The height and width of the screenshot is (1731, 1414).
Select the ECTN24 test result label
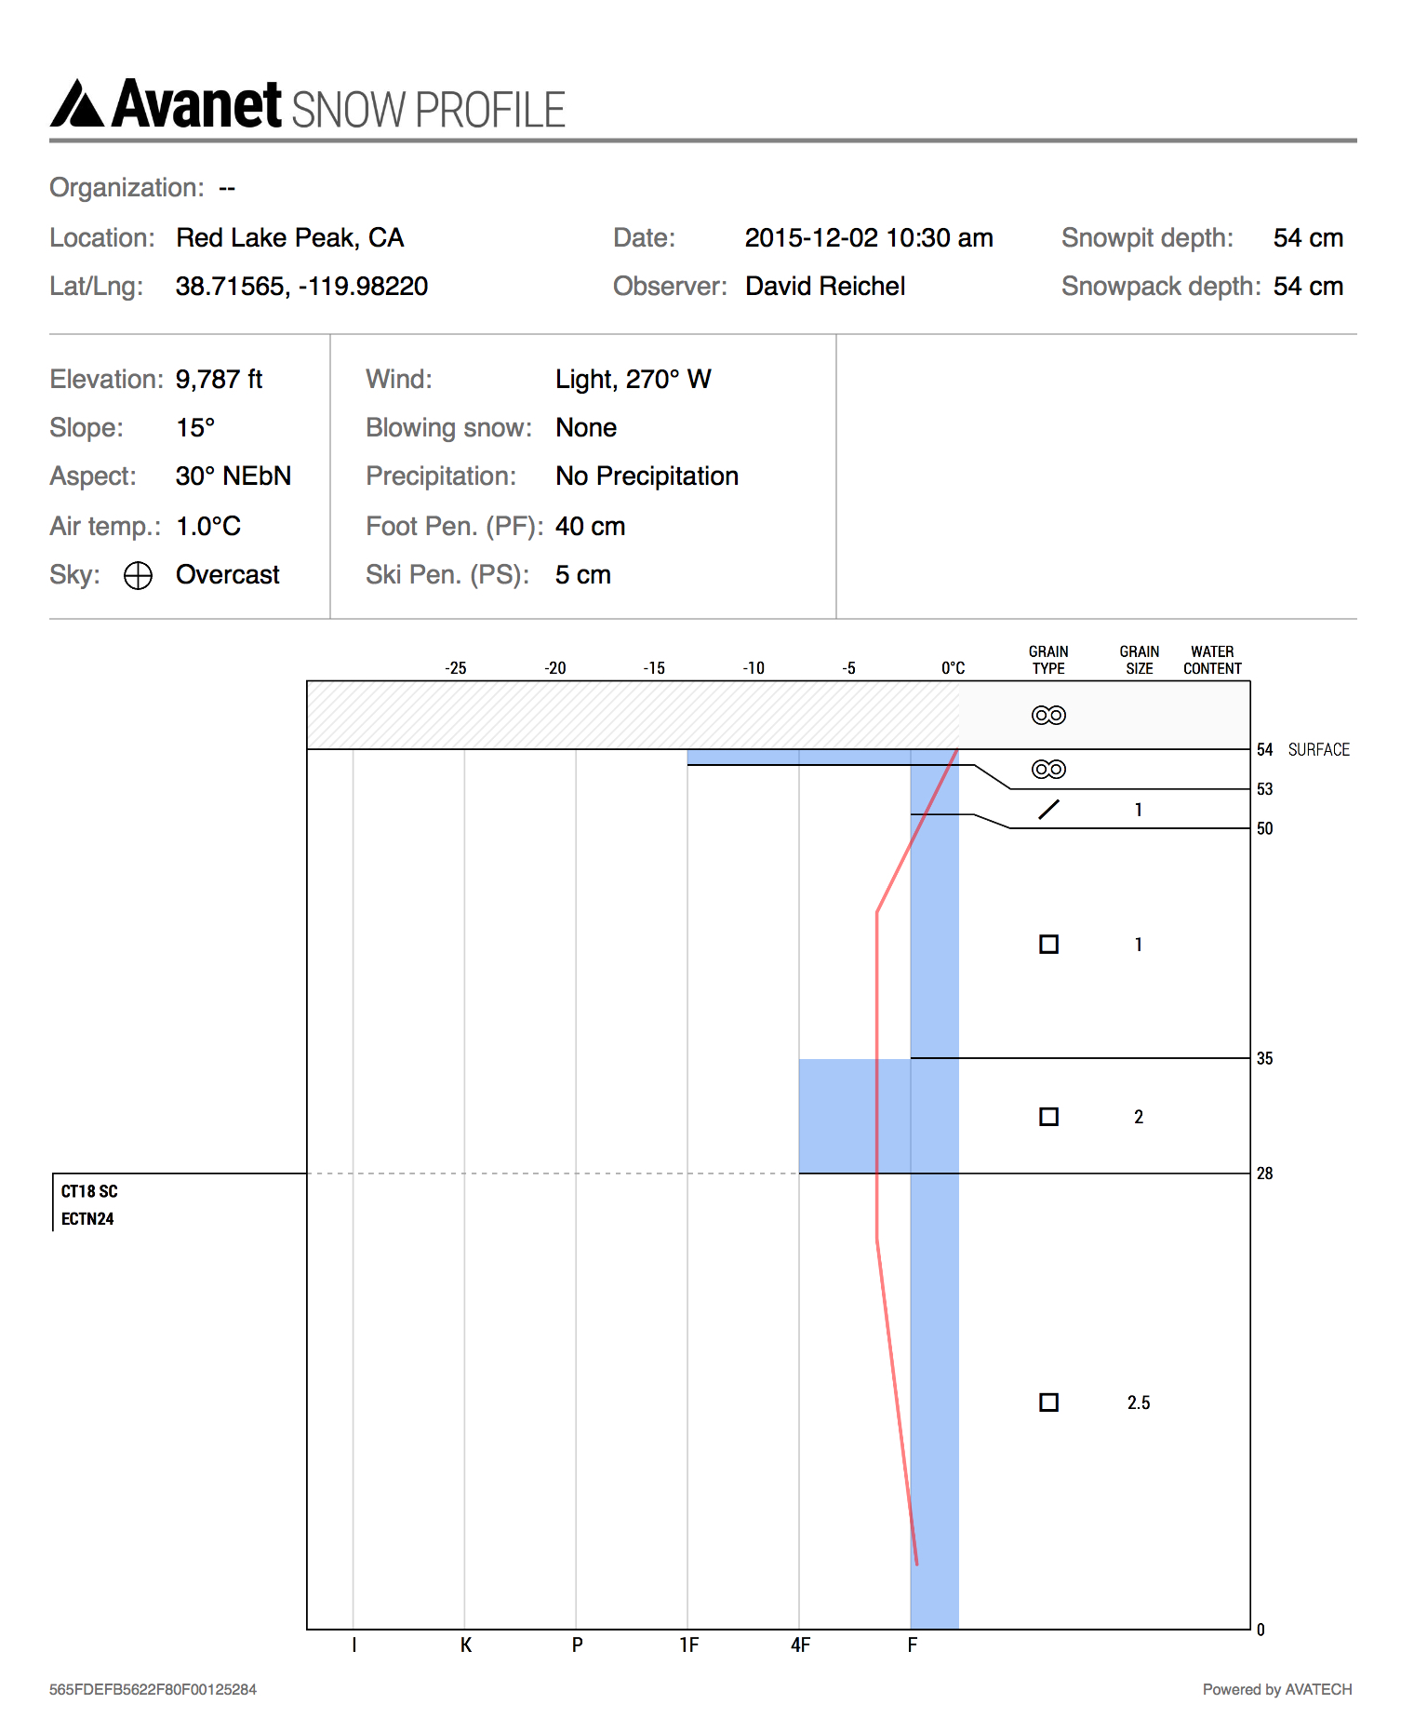(87, 1219)
